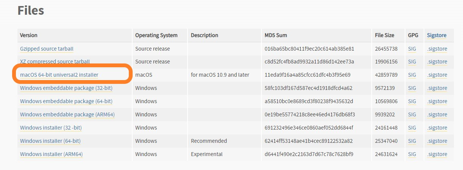
Task: Click SIG link in the macOS installer row
Action: point(412,75)
